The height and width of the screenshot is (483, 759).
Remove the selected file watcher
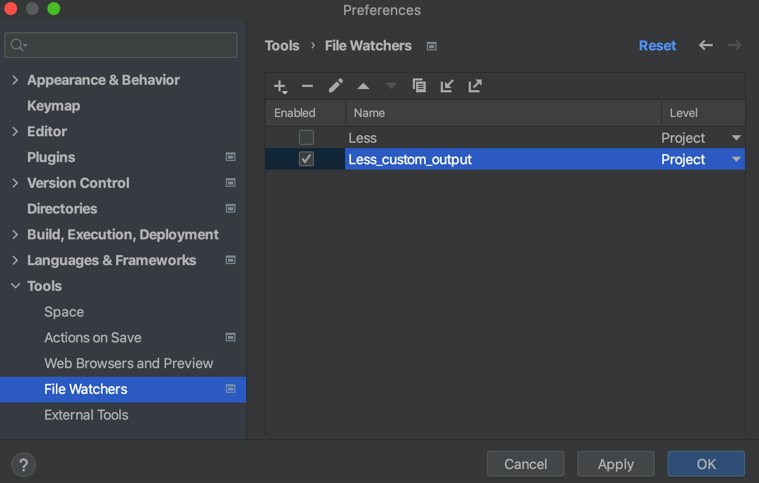point(307,86)
